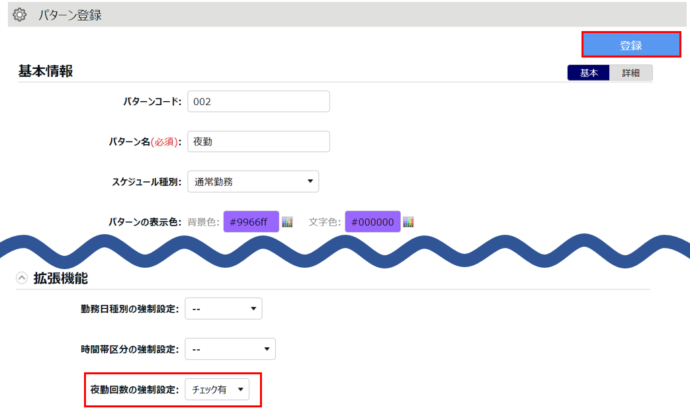Open the スケジュール種別 dropdown showing 通常勤務
Screen dimensions: 690x412
253,182
